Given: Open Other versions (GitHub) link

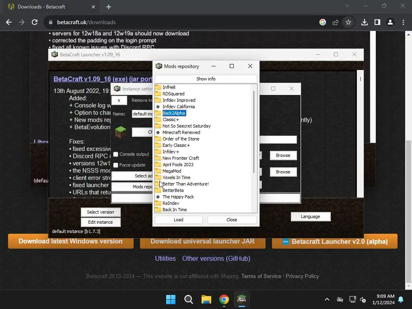Looking at the screenshot, I should [x=216, y=259].
